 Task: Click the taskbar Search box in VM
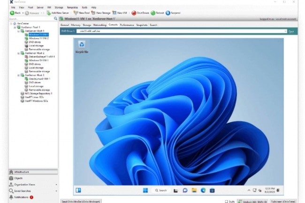coord(161,190)
